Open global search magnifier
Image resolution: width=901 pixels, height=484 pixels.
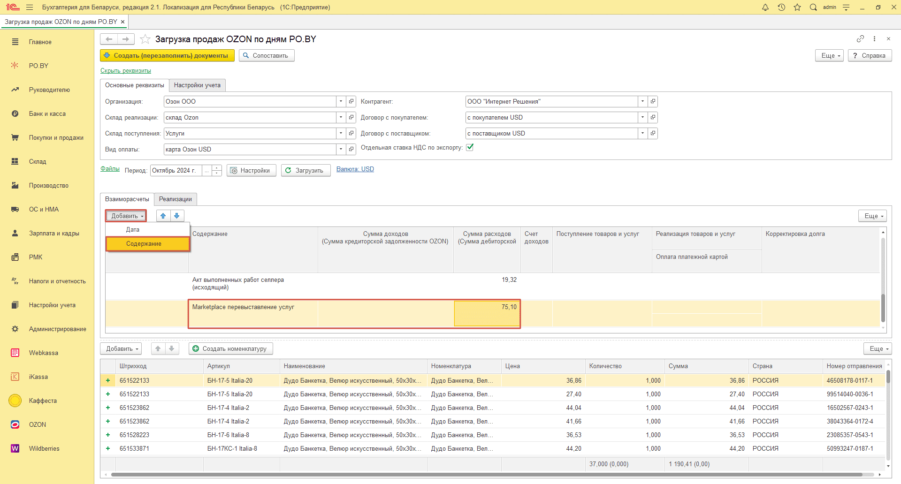coord(813,7)
